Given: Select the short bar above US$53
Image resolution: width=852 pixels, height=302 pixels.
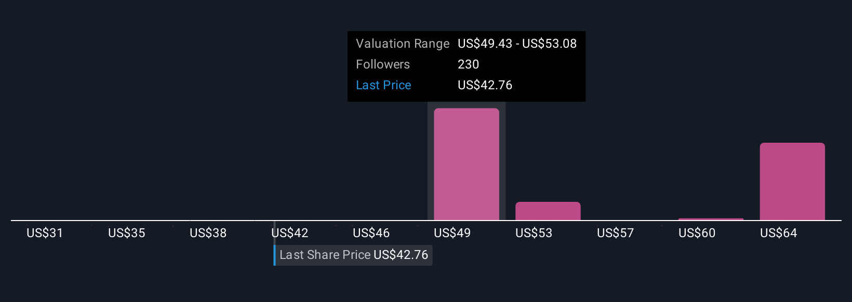Looking at the screenshot, I should (548, 211).
